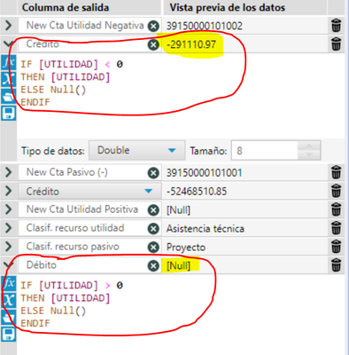The height and width of the screenshot is (355, 349).
Task: Increase Tamaño with the up stepper arrow
Action: pyautogui.click(x=309, y=146)
